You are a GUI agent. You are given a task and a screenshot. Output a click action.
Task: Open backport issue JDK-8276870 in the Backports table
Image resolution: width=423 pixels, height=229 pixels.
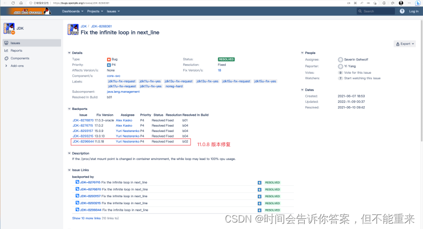[83, 120]
